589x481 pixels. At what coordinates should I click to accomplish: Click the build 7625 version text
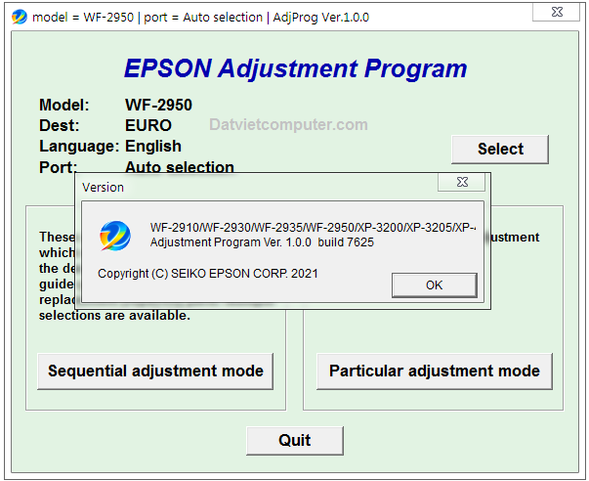pos(346,241)
